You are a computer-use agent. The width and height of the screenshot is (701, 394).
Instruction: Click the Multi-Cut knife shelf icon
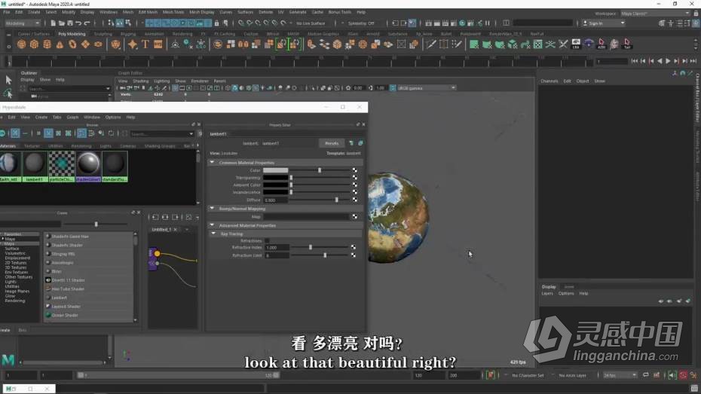tap(431, 44)
